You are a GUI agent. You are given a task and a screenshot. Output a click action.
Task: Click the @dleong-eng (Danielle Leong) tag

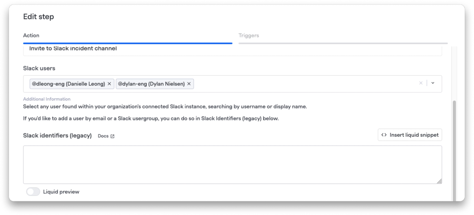point(72,84)
